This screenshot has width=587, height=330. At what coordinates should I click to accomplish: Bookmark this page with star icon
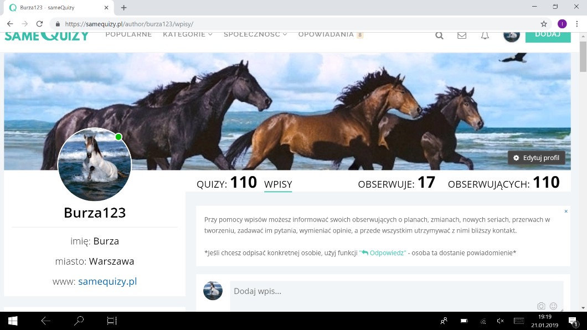coord(544,24)
